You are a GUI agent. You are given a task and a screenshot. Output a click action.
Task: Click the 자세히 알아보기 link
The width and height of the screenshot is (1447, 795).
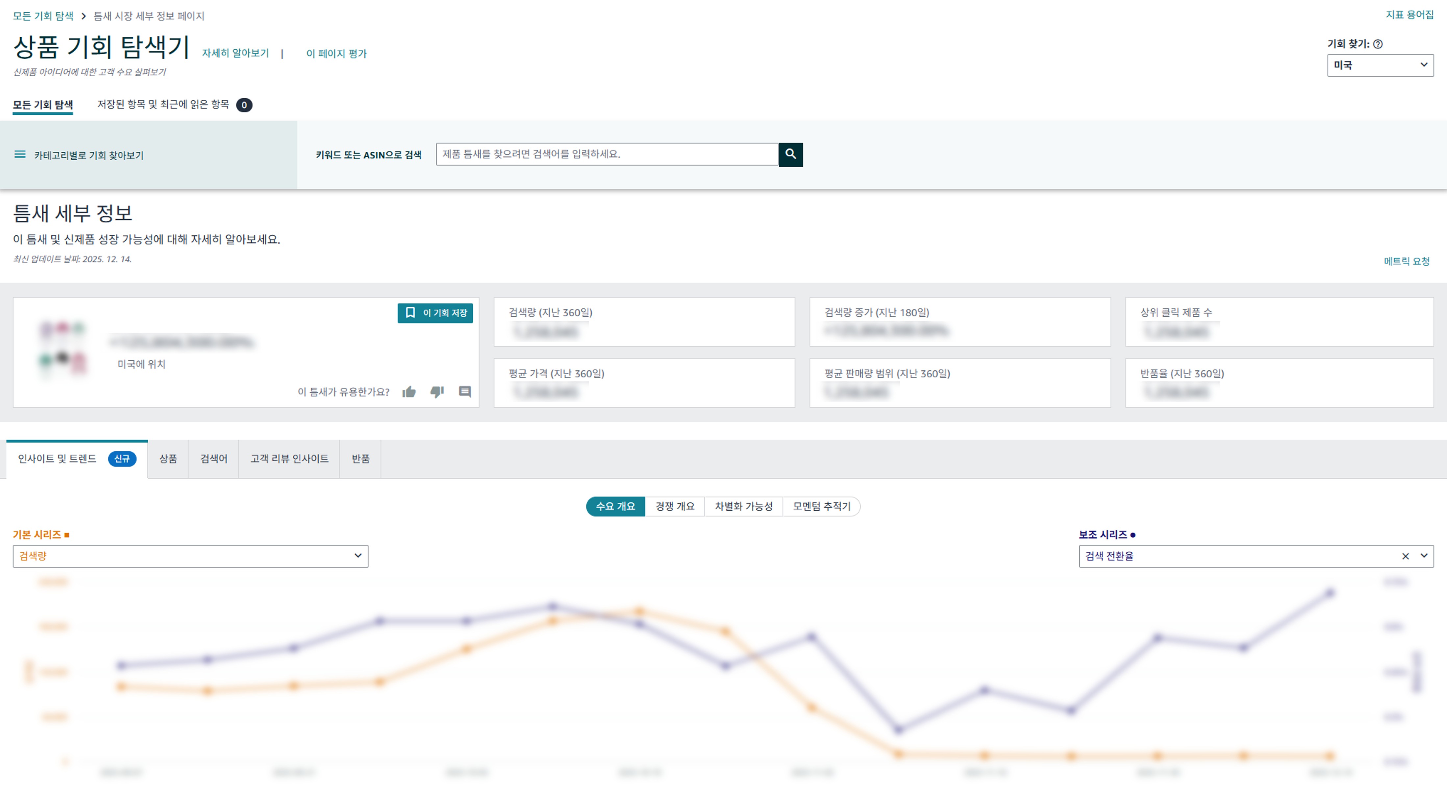coord(235,53)
